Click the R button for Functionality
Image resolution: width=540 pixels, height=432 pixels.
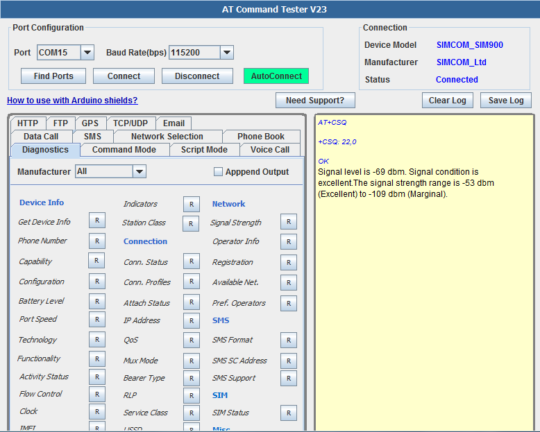click(97, 358)
